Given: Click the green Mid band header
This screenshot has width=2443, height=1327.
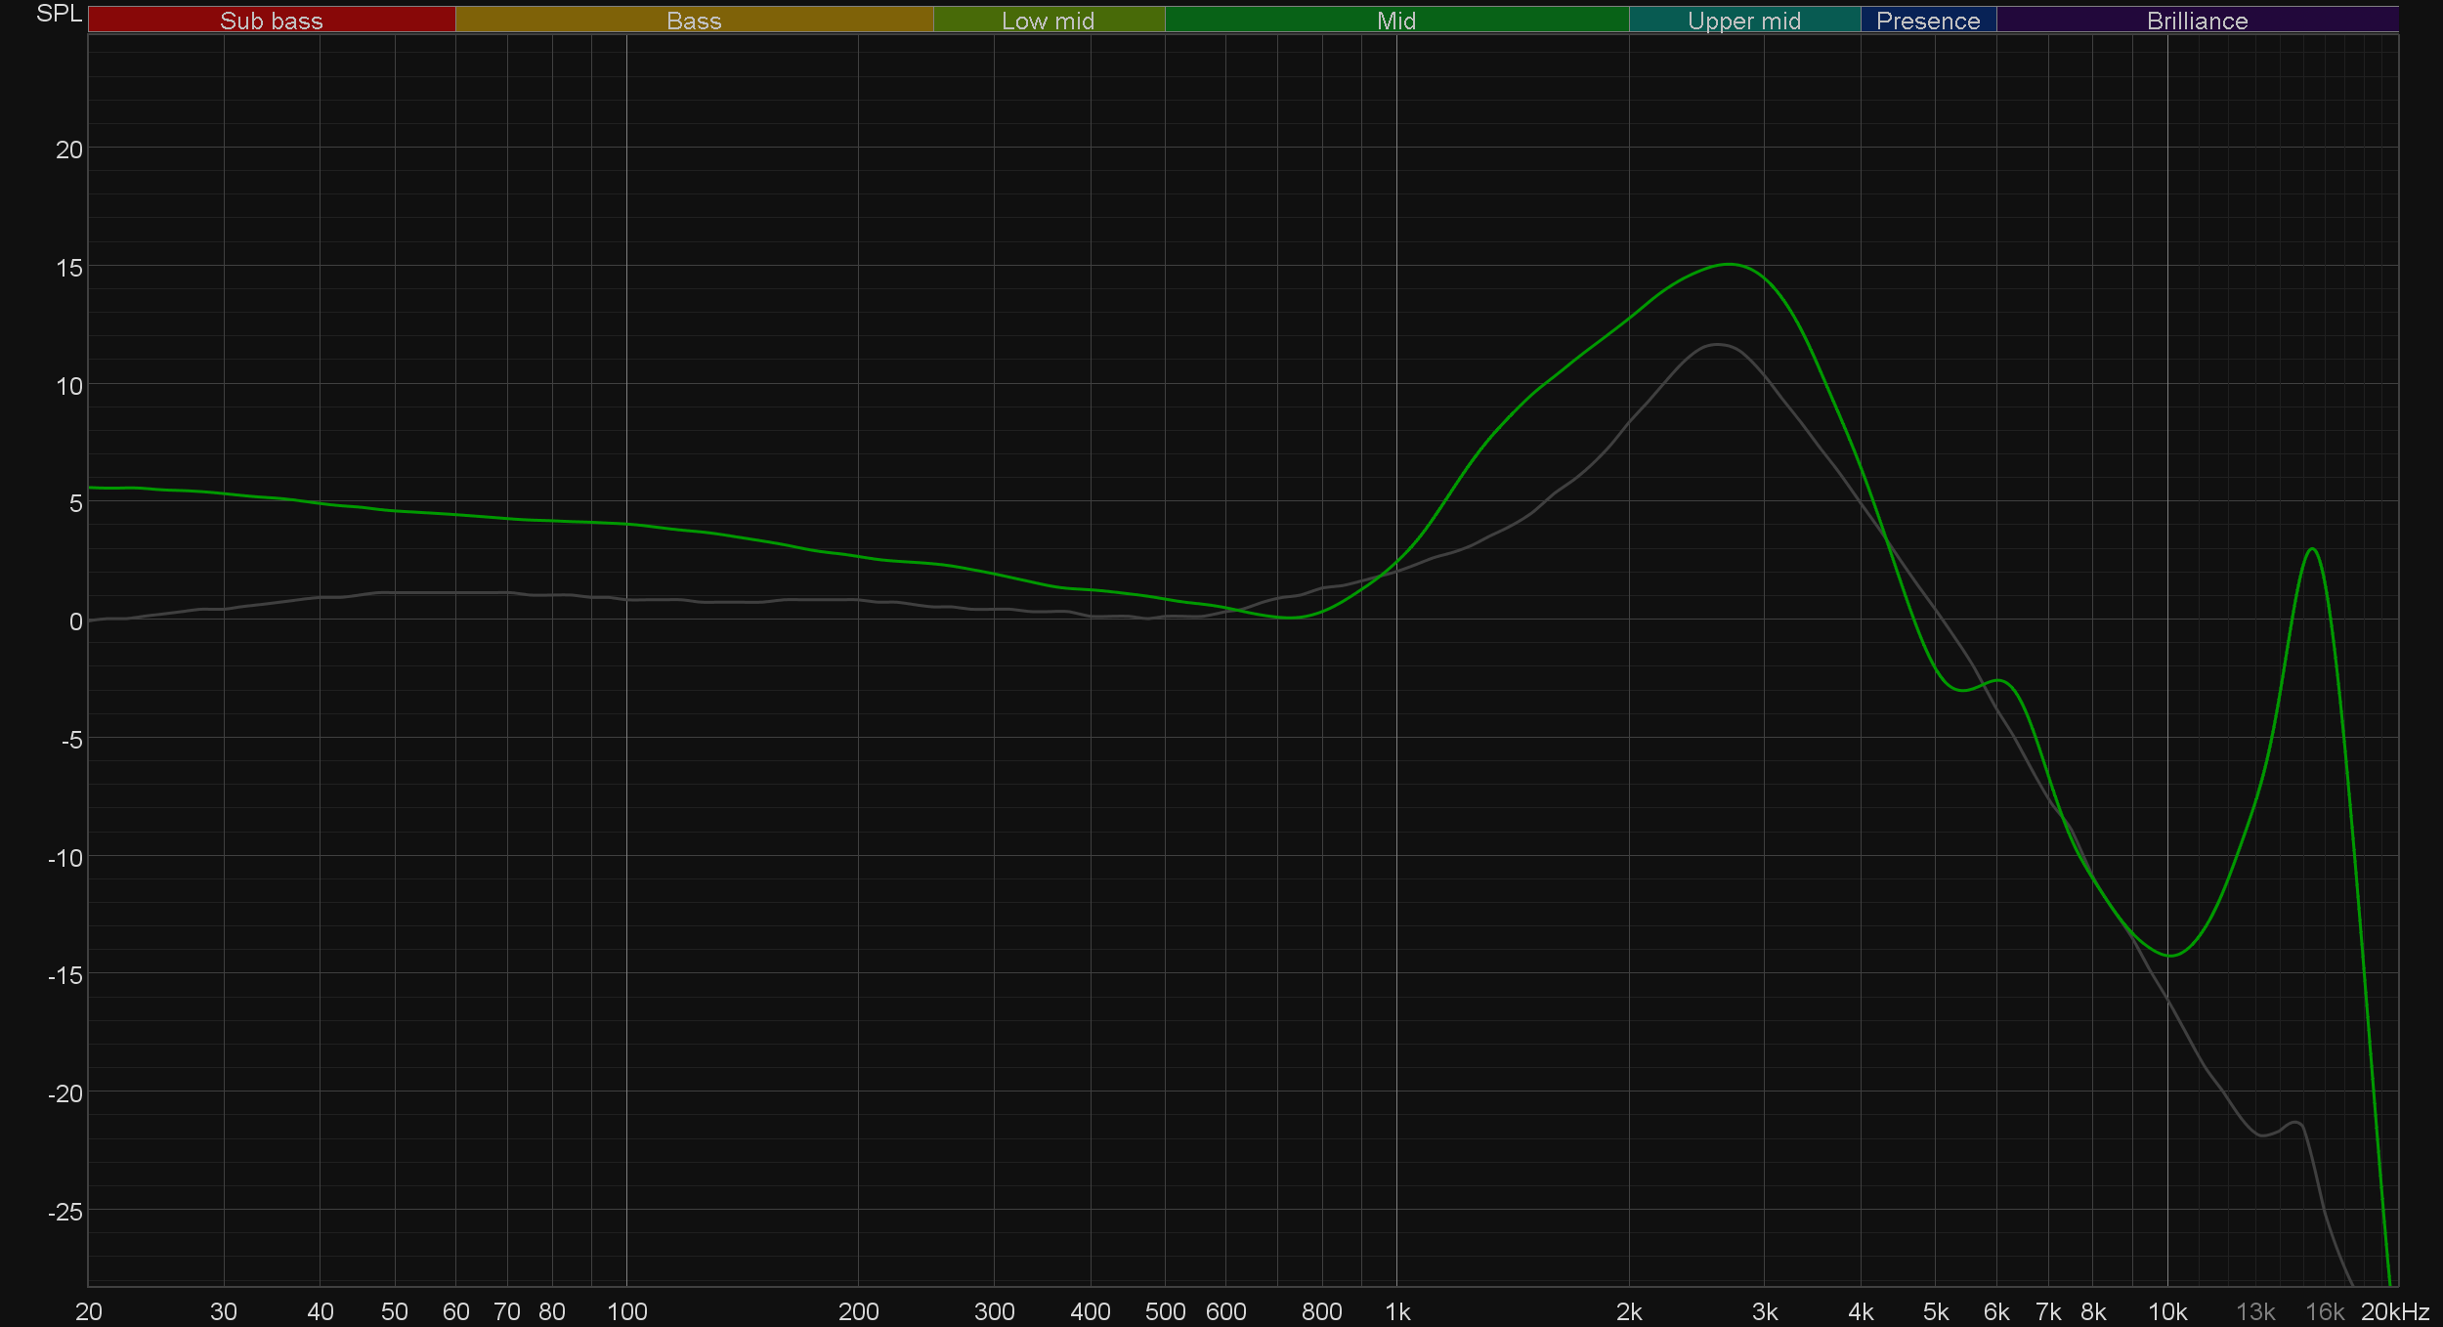Looking at the screenshot, I should coord(1395,21).
